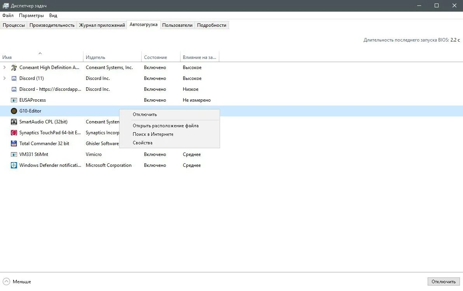Select the EUSAProcess name

[x=33, y=100]
